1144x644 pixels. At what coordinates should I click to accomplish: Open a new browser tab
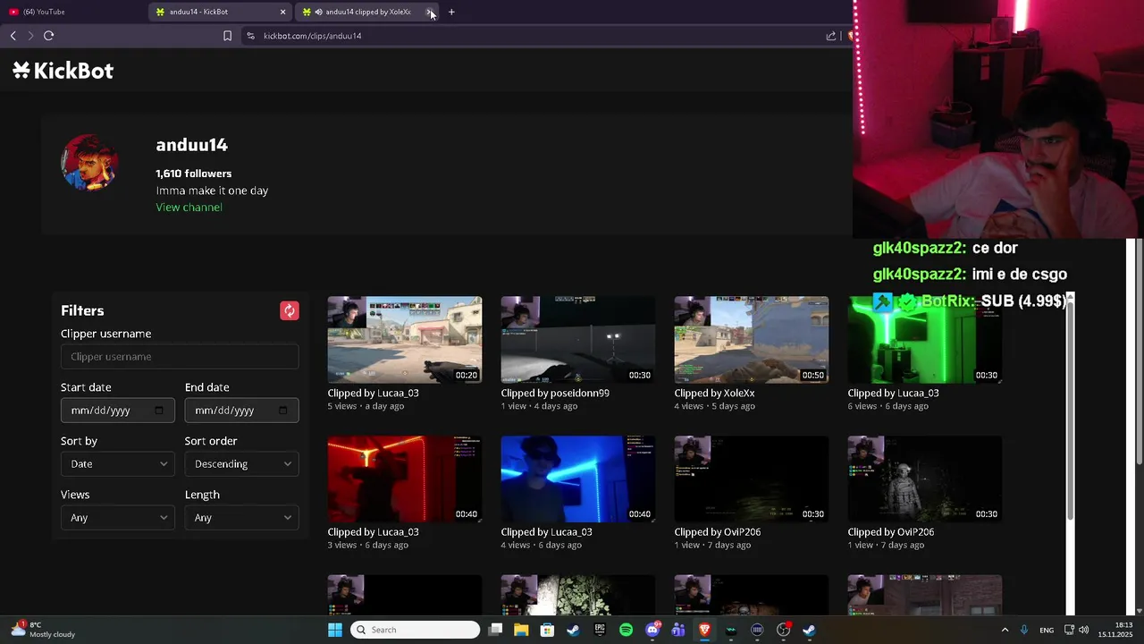coord(451,12)
